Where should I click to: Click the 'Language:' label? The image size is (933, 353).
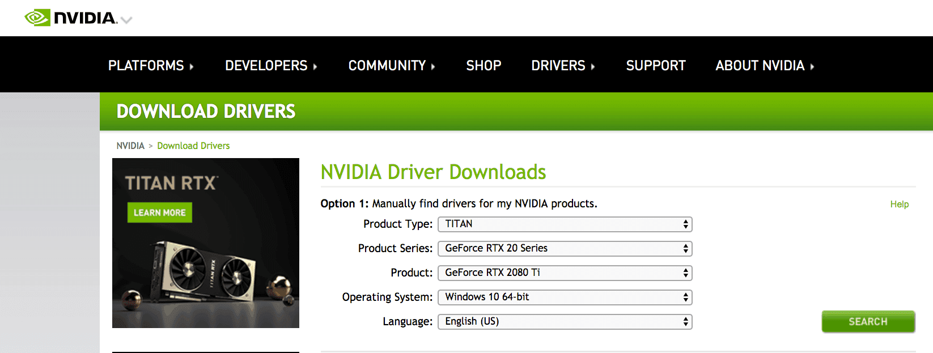(408, 322)
